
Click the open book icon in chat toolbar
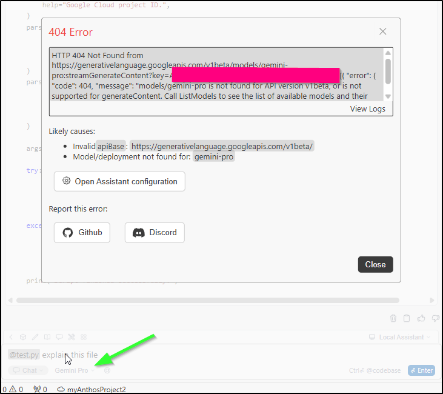click(47, 337)
